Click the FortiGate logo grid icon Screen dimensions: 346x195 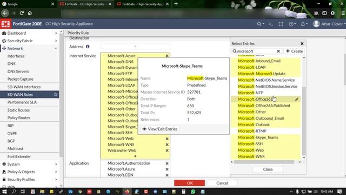[x=5, y=24]
